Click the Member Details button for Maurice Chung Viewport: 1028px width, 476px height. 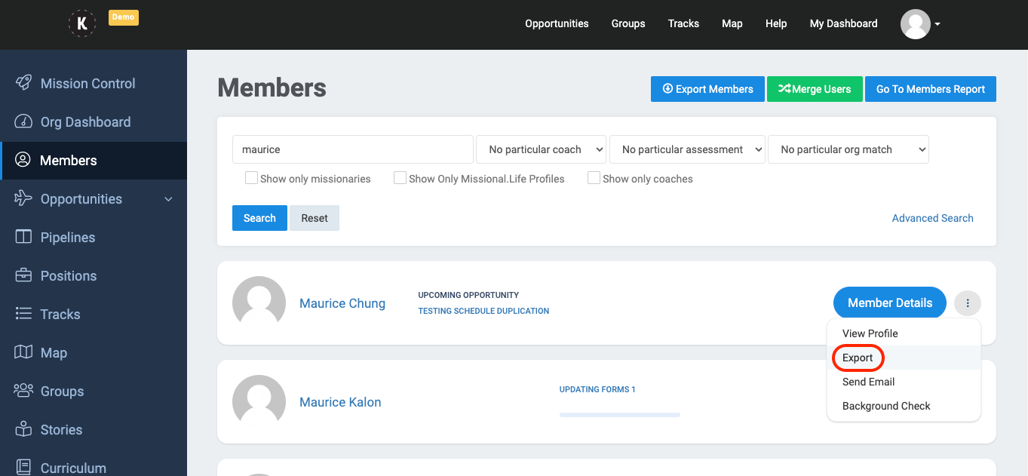890,303
